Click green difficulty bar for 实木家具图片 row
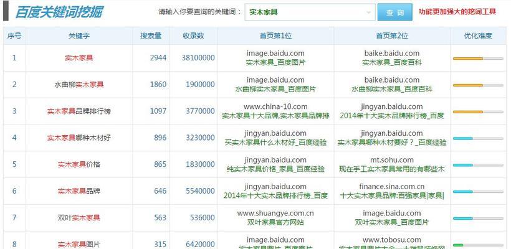The image size is (511, 249). click(478, 245)
